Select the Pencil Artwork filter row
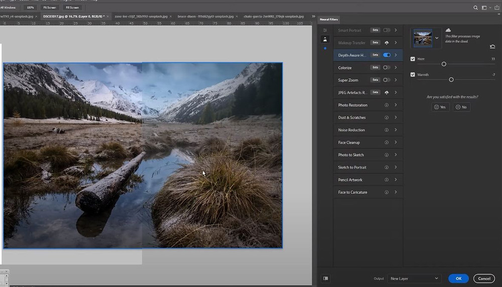The image size is (502, 287). 368,180
